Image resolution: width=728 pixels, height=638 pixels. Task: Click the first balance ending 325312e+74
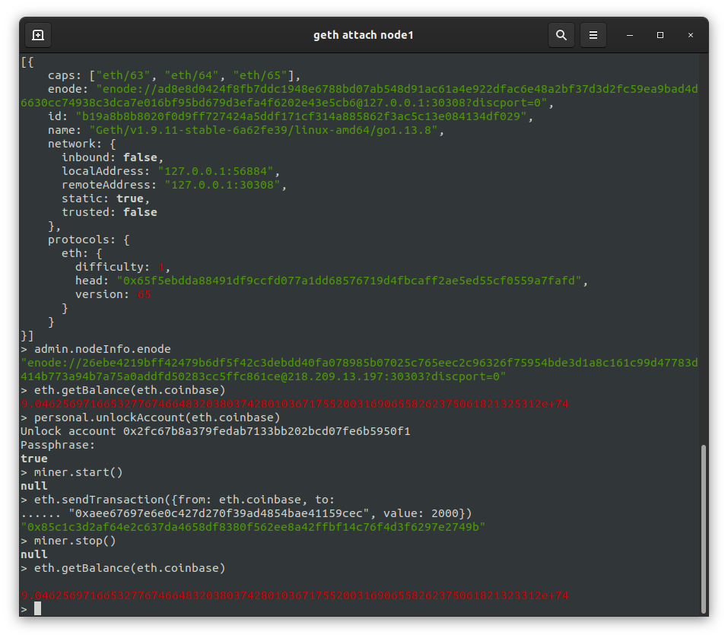[294, 404]
